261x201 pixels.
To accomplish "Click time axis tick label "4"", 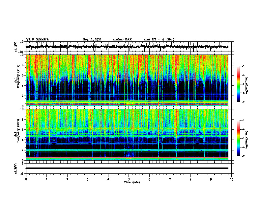I will click(108, 179).
